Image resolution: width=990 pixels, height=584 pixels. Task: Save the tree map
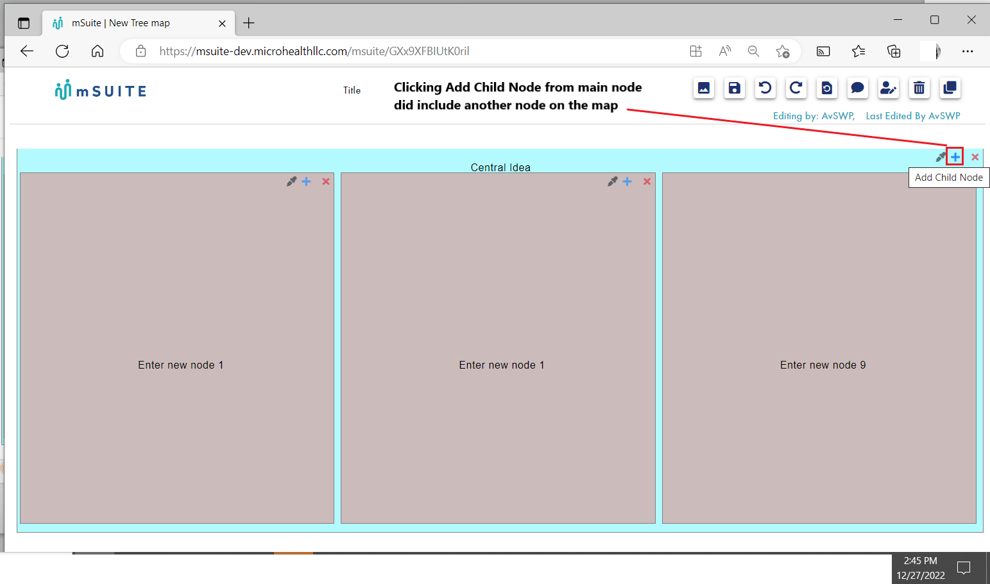pos(734,88)
